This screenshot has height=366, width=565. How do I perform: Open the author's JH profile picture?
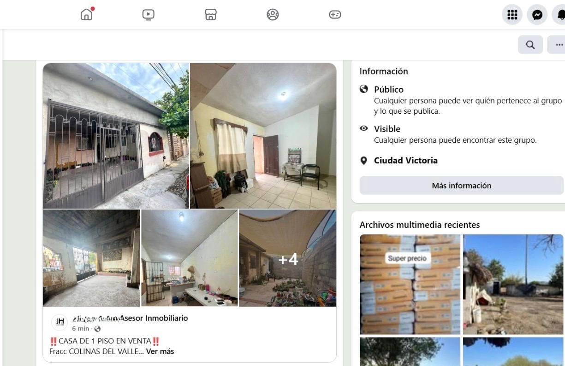click(60, 321)
